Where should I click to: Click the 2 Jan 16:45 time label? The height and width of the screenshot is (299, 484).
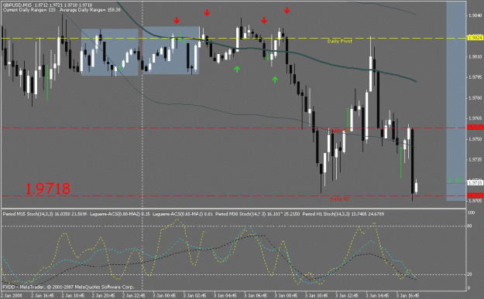43,296
